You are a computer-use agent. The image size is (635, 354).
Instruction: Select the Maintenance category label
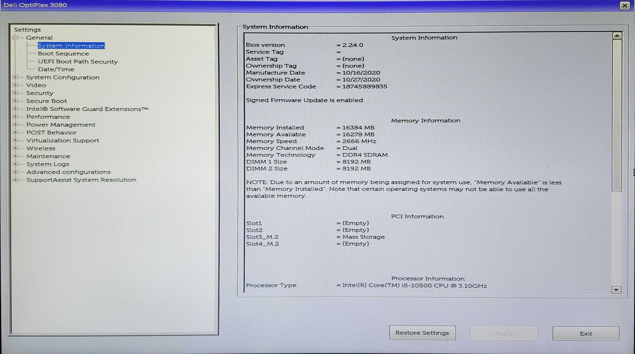click(x=48, y=156)
